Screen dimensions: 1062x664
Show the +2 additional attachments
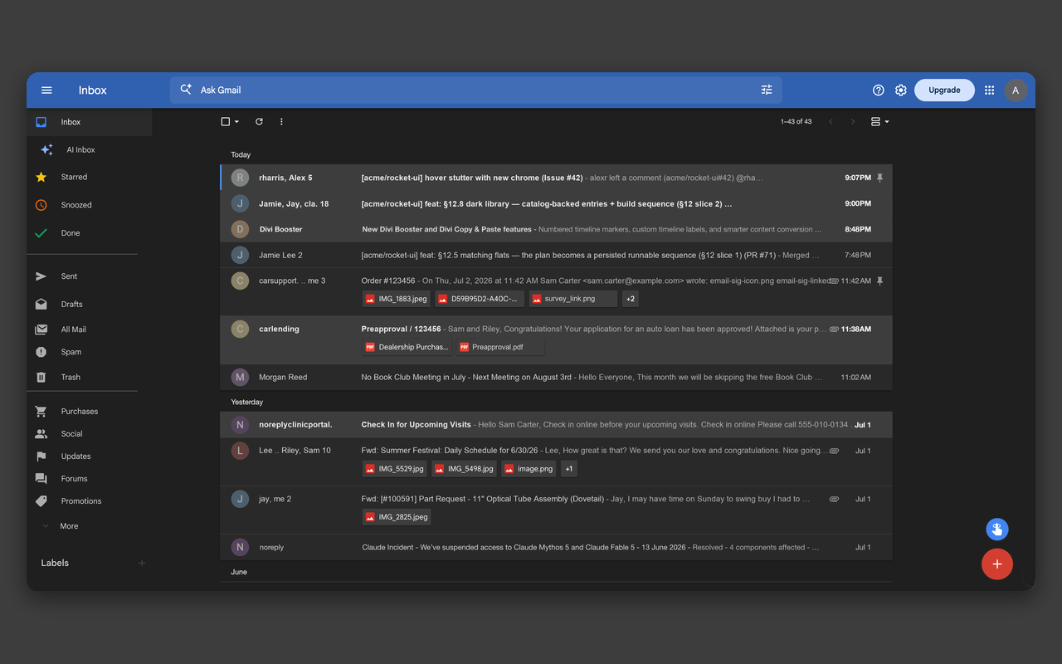click(x=631, y=299)
